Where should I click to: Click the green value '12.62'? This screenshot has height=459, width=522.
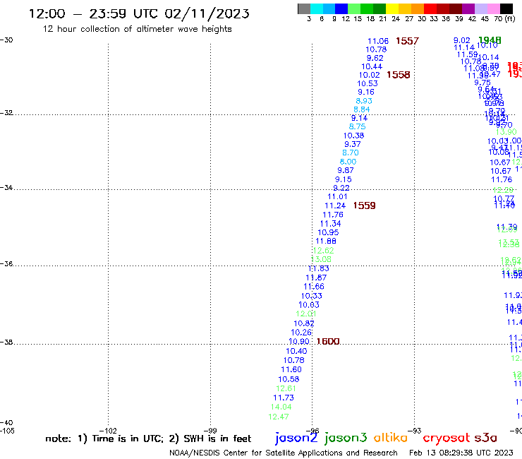coord(323,251)
